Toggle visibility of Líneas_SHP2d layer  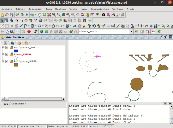7,54
